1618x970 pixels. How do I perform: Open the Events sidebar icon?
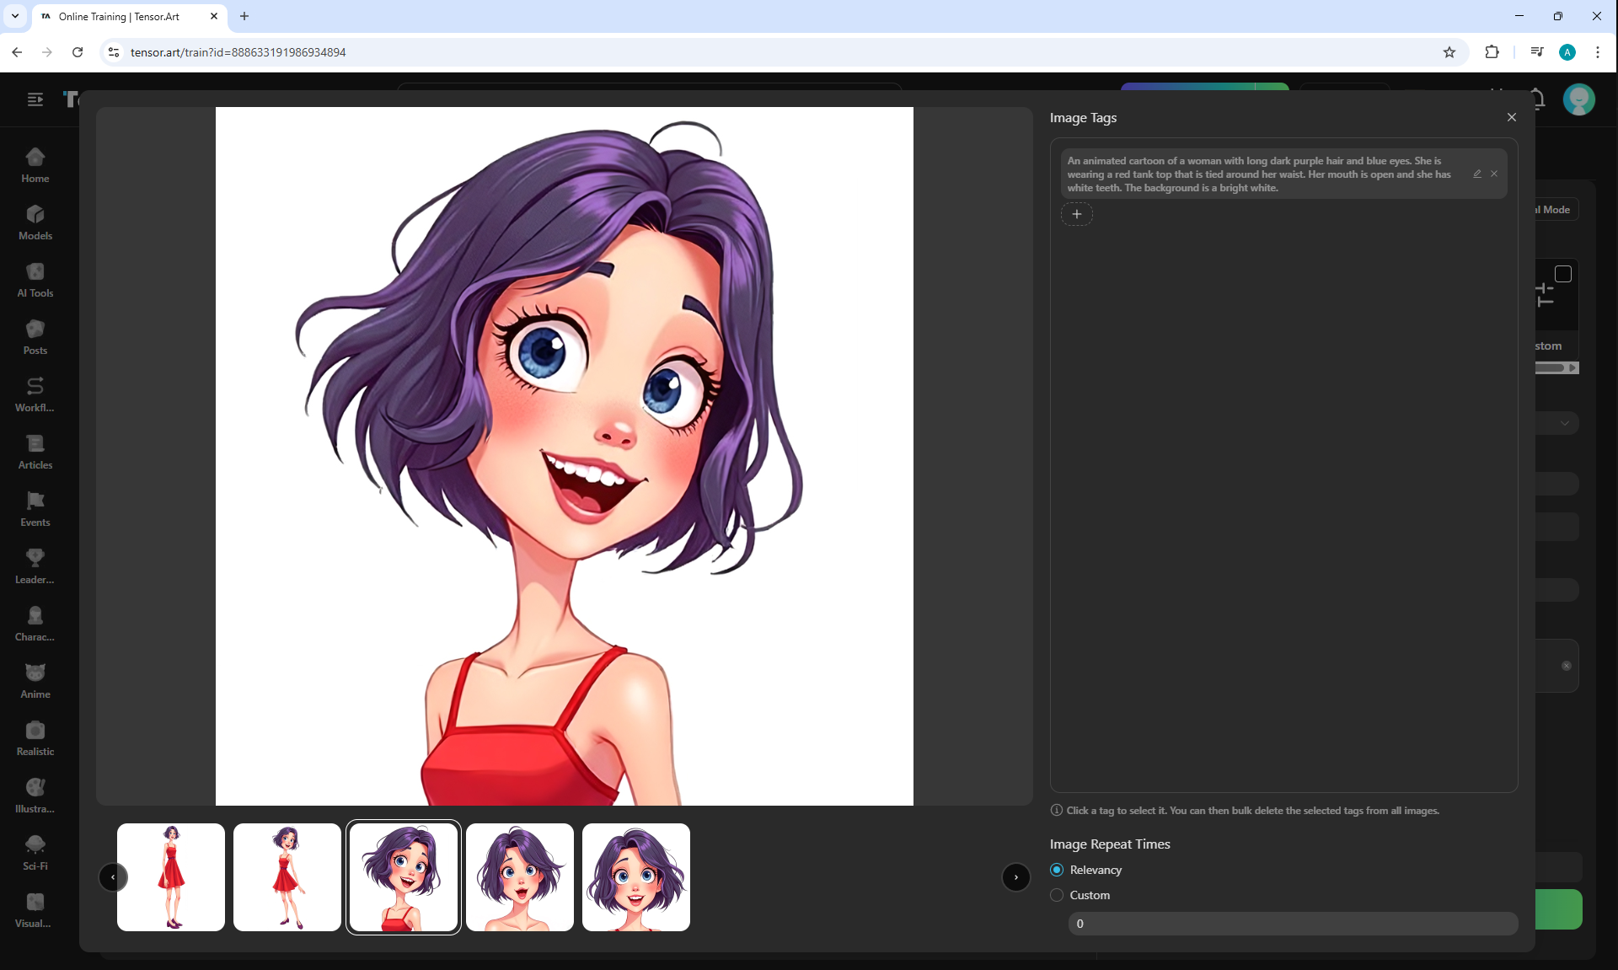point(35,509)
